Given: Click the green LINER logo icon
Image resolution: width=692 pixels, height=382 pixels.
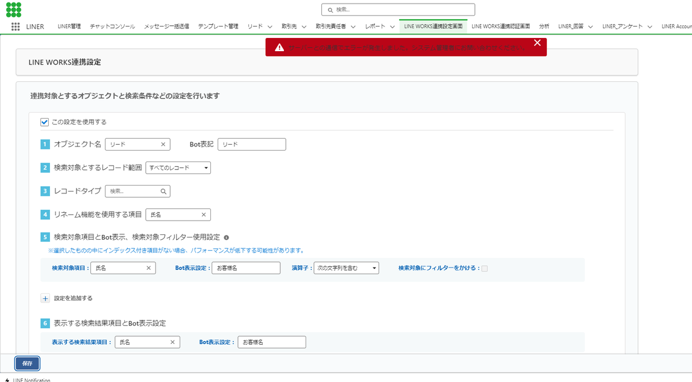Looking at the screenshot, I should pyautogui.click(x=14, y=9).
